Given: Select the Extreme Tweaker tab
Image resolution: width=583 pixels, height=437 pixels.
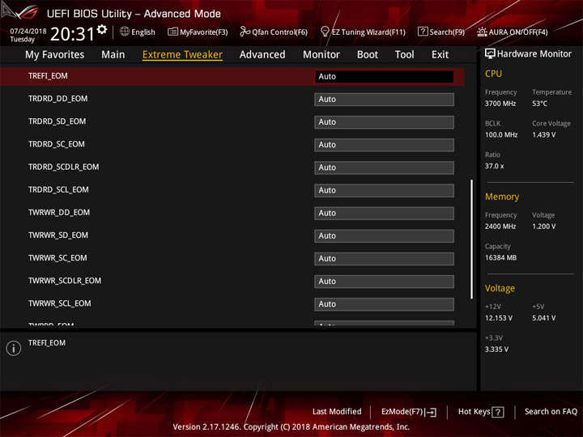Looking at the screenshot, I should coord(182,55).
